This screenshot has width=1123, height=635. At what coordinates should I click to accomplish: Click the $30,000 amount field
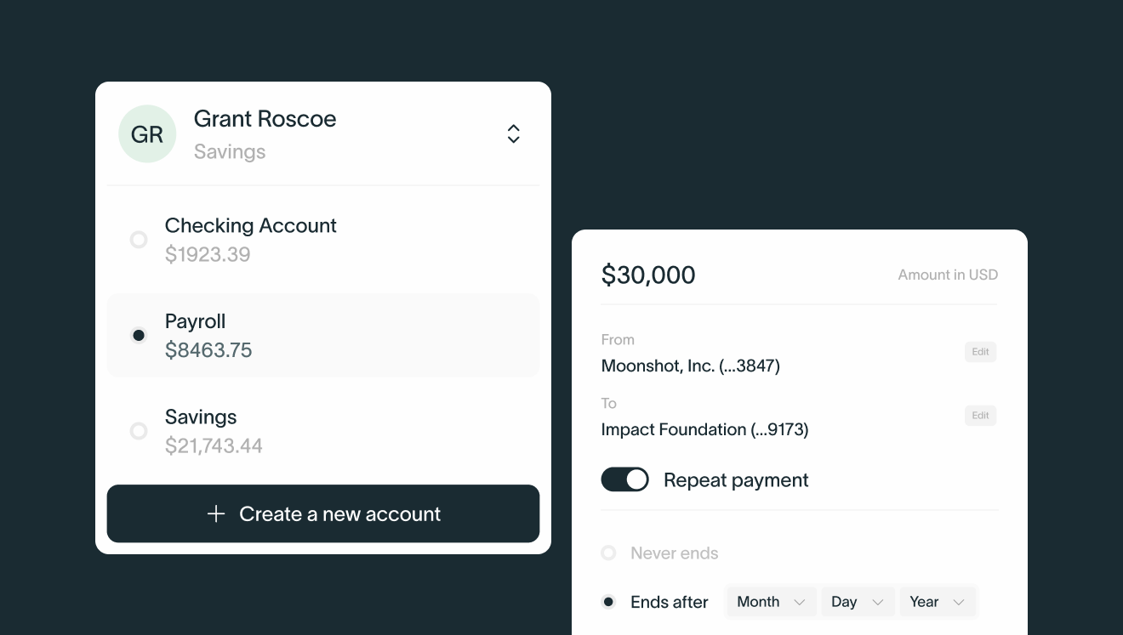(x=648, y=274)
